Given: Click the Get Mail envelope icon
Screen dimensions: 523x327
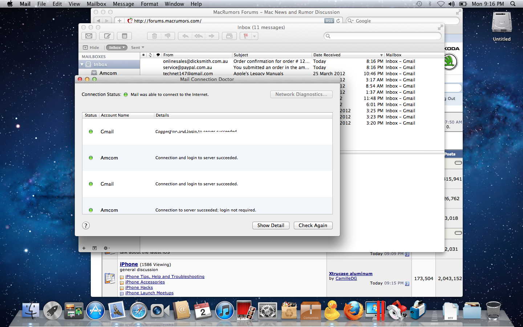Looking at the screenshot, I should tap(89, 36).
